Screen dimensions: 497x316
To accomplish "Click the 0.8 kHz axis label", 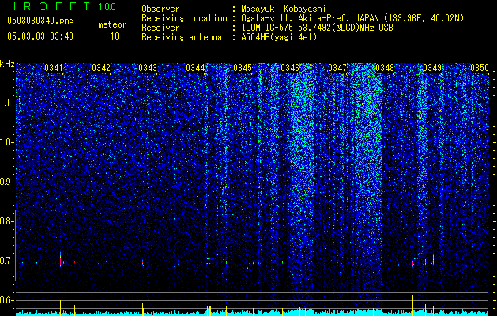I will (x=7, y=221).
